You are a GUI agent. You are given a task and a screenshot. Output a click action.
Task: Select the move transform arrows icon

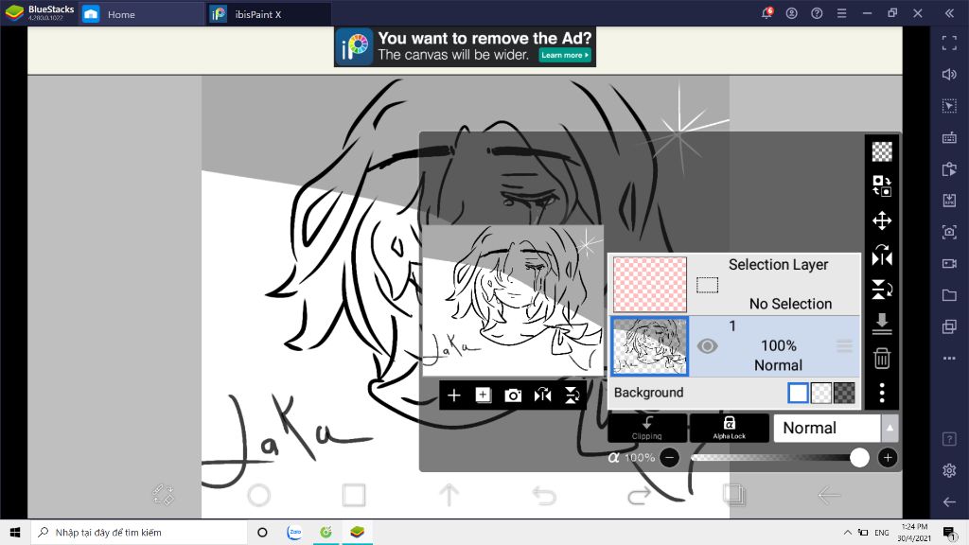coord(882,220)
